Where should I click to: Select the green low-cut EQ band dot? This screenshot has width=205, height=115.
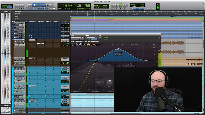[95, 61]
